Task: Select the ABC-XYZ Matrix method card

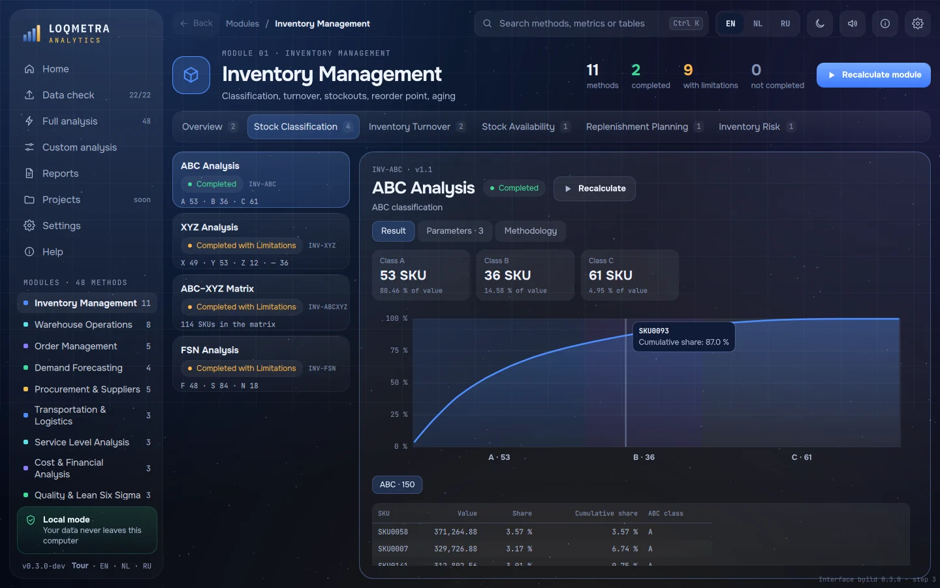Action: [261, 302]
